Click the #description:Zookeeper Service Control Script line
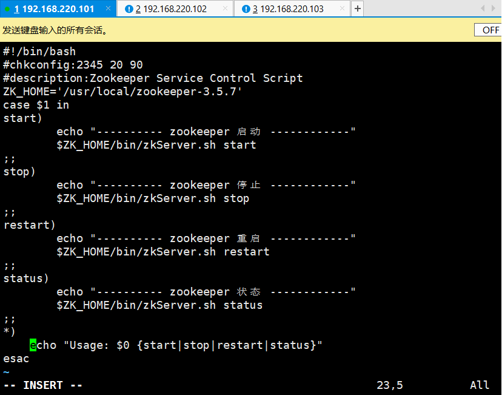 153,78
